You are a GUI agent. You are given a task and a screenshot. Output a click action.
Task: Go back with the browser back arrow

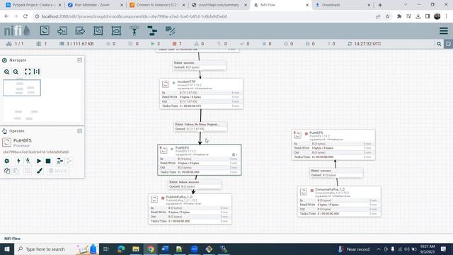[6, 16]
